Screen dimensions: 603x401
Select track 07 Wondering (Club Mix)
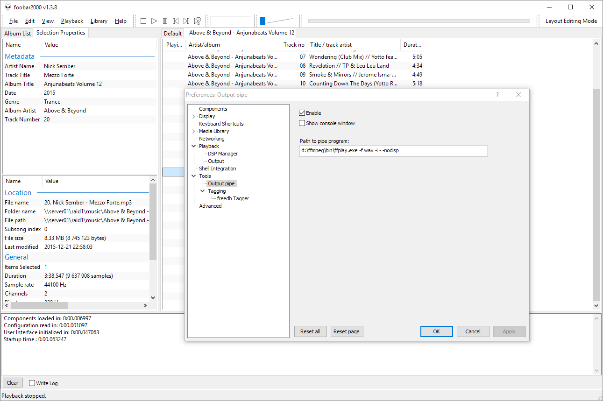click(293, 57)
